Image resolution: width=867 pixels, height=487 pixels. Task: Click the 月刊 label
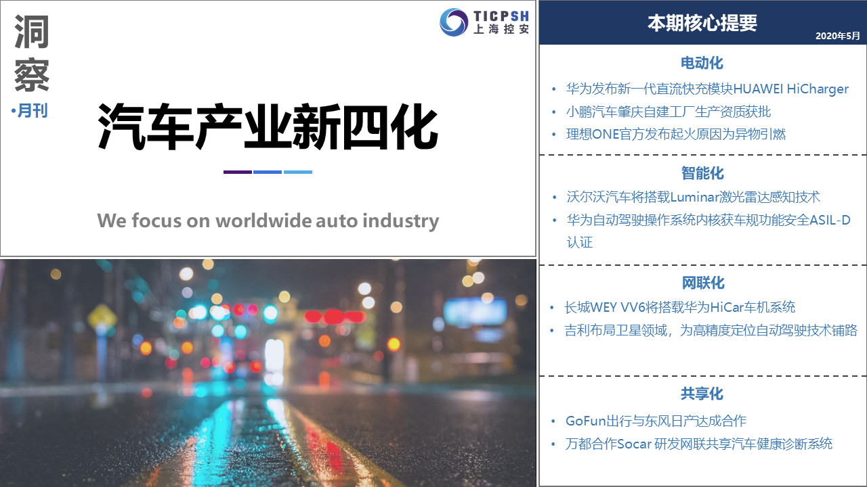32,110
